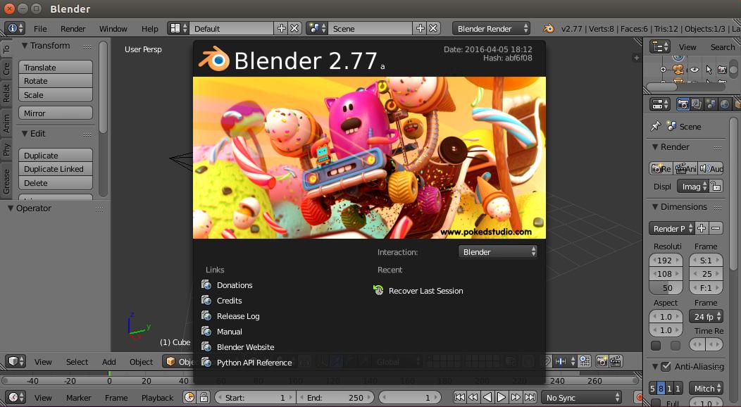Open the Render Presets dropdown
Viewport: 741px width, 407px height.
[x=671, y=229]
